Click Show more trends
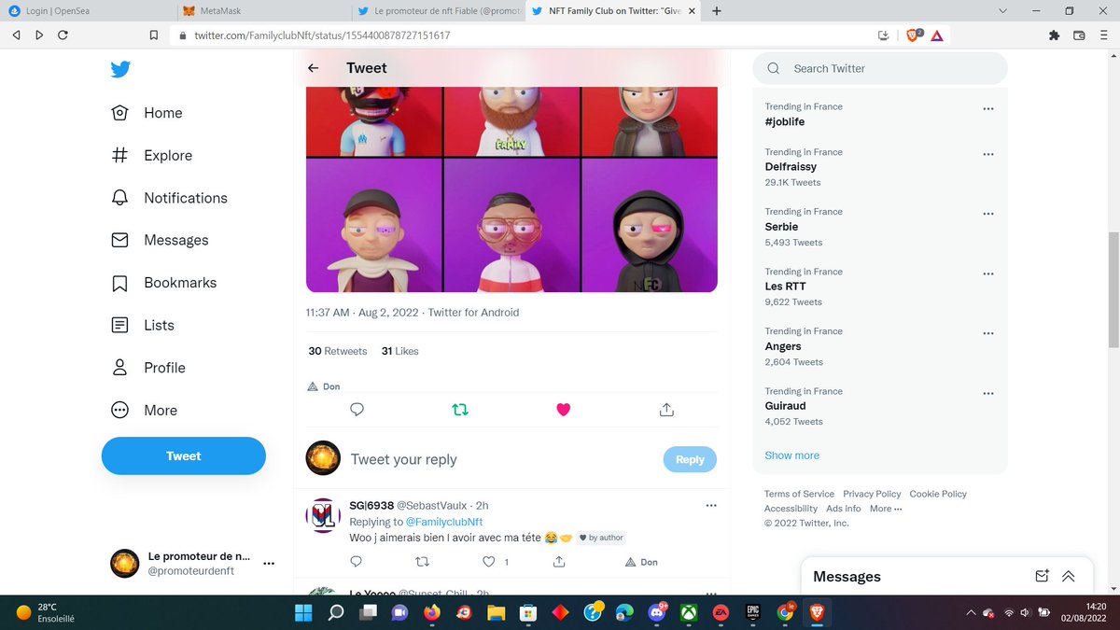 (x=791, y=455)
